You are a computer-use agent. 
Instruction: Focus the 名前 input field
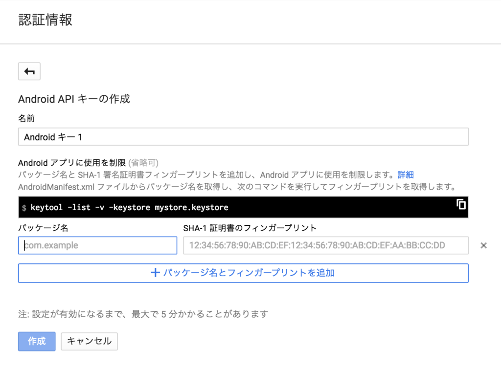pos(243,137)
